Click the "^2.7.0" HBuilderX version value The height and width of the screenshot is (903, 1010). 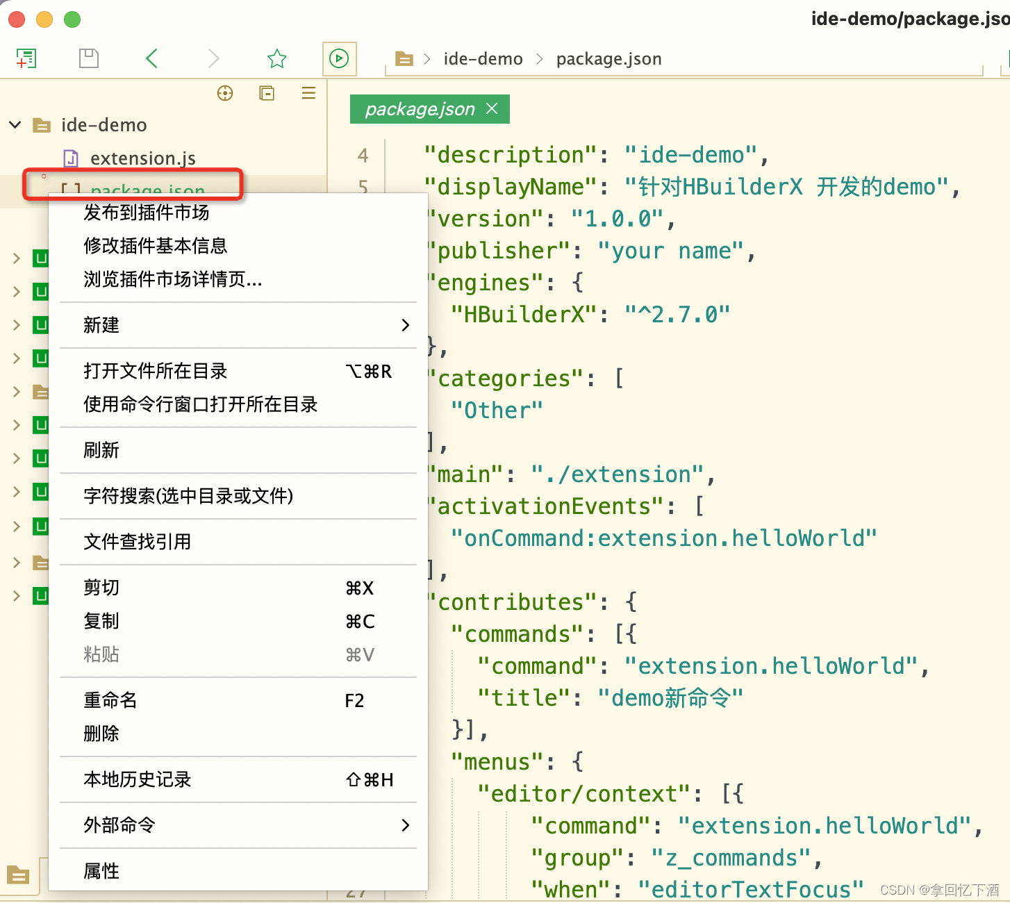677,315
